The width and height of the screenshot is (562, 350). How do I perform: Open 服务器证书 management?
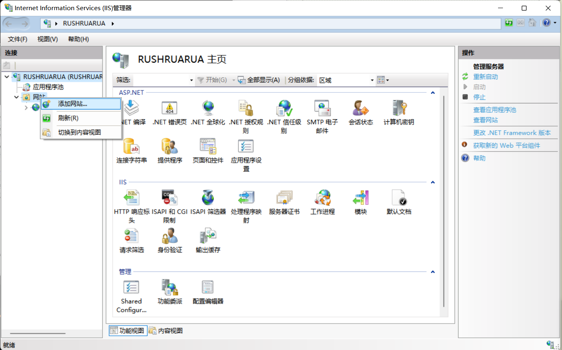tap(284, 200)
